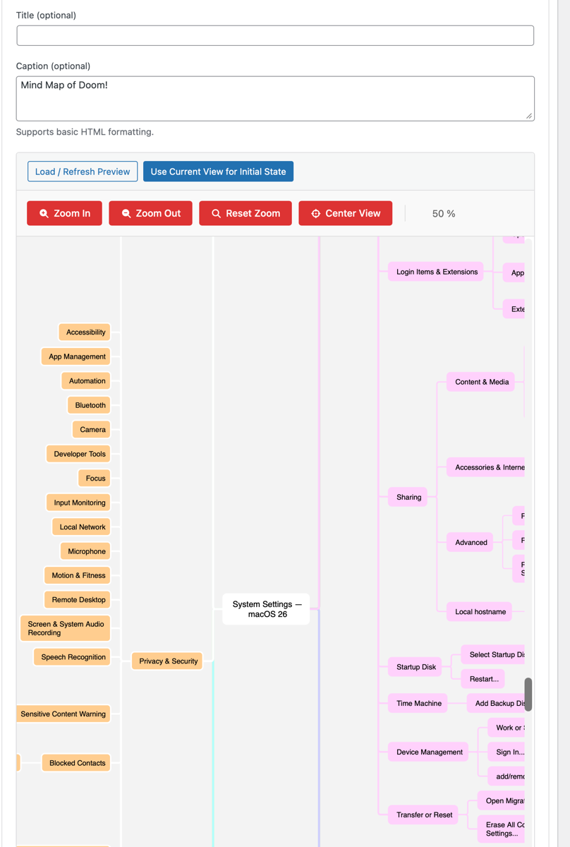Click the Privacy & Security node
The image size is (570, 847).
point(166,661)
